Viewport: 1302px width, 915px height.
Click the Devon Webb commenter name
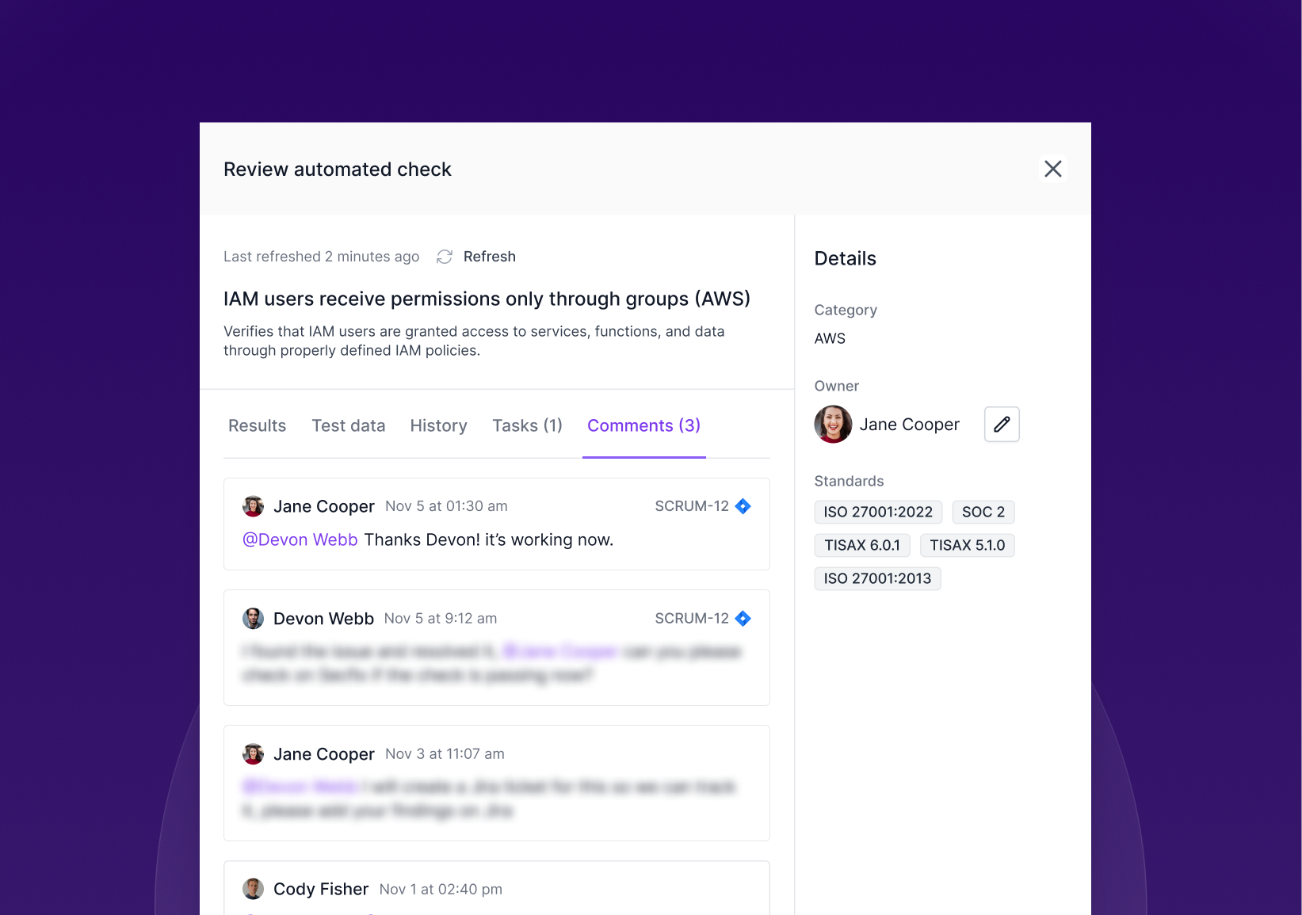(323, 619)
